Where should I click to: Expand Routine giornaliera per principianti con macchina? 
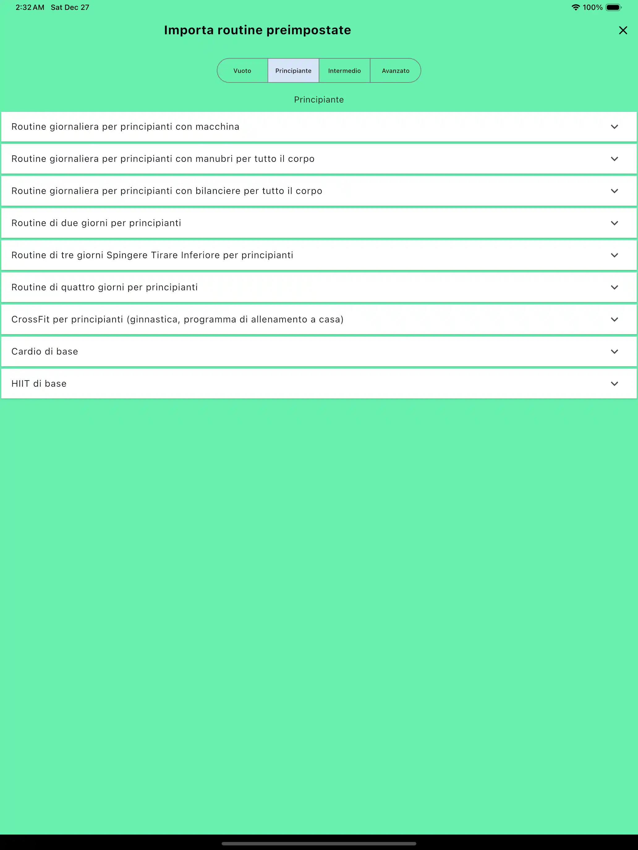click(x=615, y=126)
